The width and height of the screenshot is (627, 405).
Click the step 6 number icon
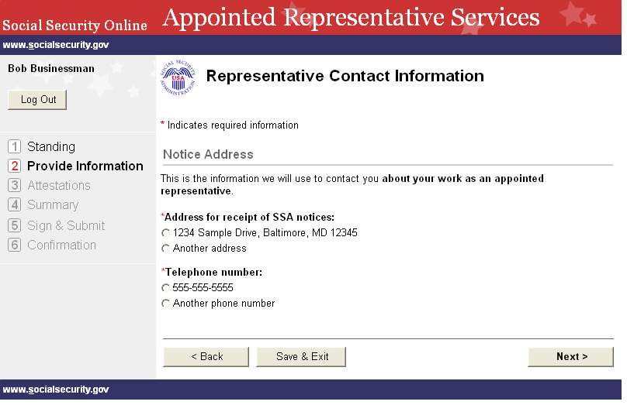tap(14, 245)
